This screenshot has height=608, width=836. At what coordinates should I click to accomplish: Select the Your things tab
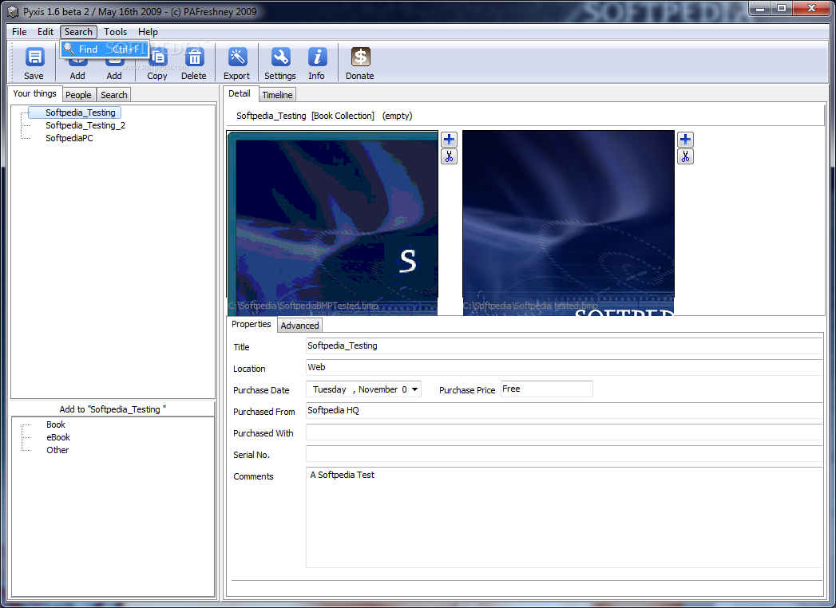[34, 94]
